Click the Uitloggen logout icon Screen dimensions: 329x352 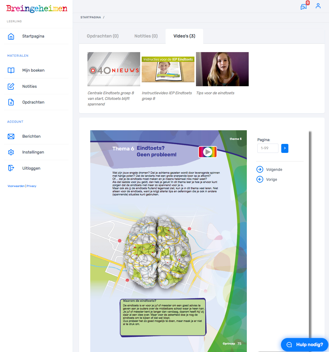pyautogui.click(x=11, y=168)
